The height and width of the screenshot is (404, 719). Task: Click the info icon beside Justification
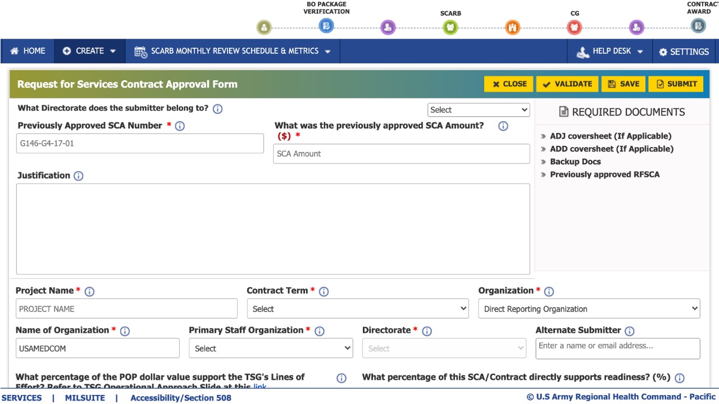point(79,176)
